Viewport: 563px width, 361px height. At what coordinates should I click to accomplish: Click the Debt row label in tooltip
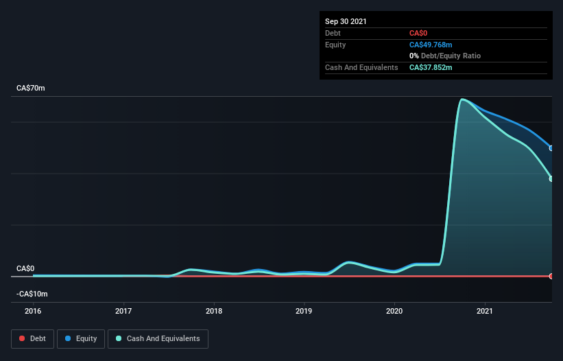click(x=333, y=33)
